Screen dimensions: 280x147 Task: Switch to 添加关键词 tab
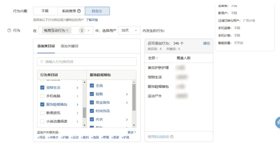click(x=69, y=46)
